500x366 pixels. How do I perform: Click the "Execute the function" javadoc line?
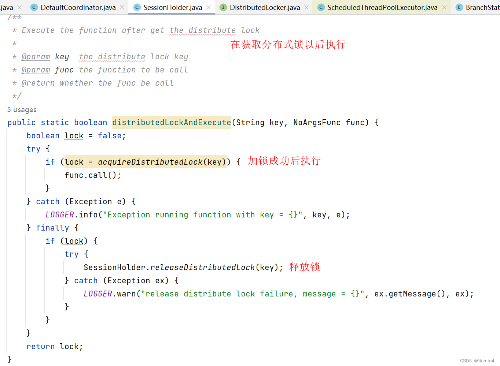click(140, 30)
